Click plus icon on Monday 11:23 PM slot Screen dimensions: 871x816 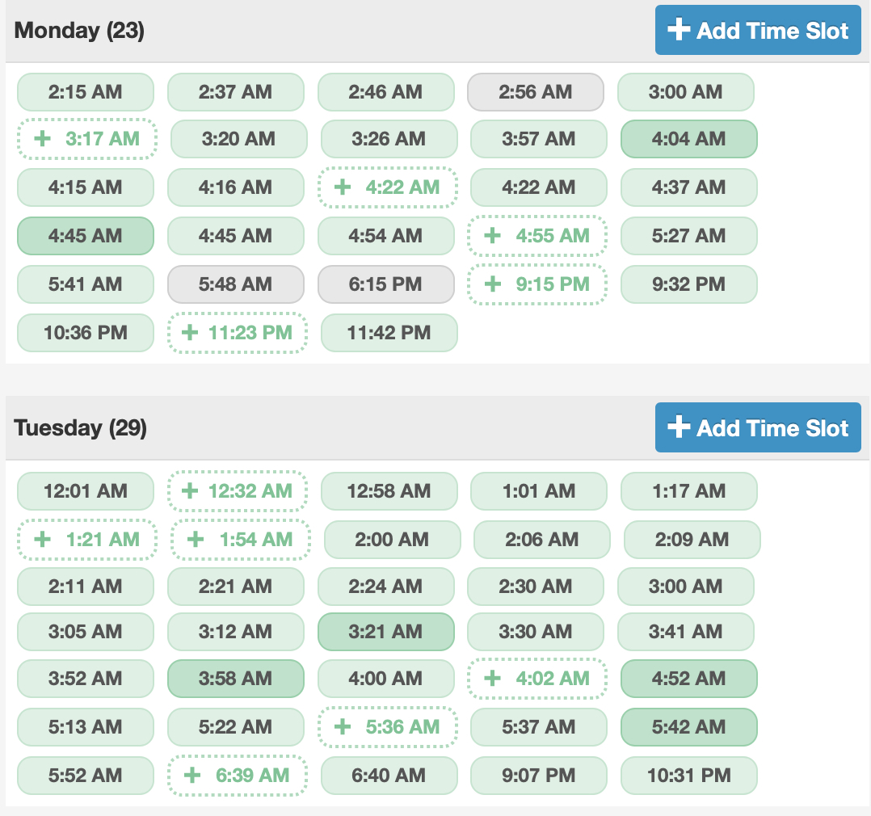coord(191,332)
